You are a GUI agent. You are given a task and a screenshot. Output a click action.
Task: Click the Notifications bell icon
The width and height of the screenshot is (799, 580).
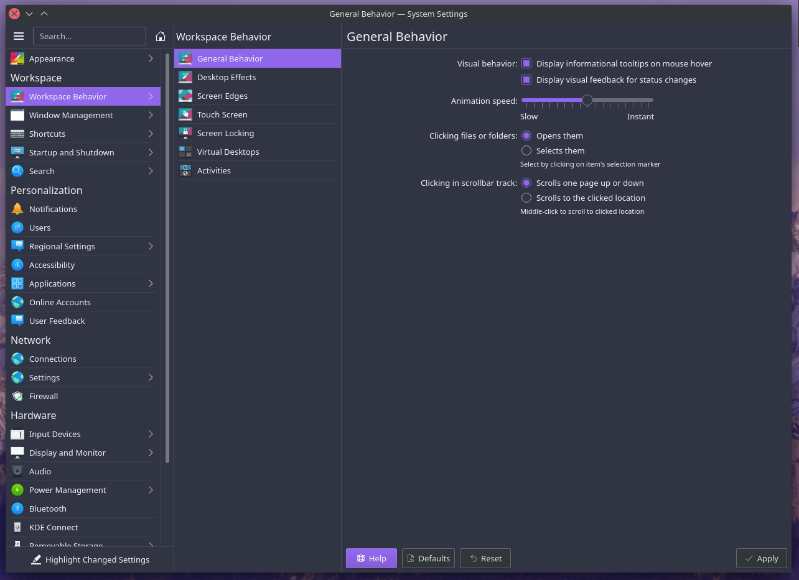pos(17,209)
